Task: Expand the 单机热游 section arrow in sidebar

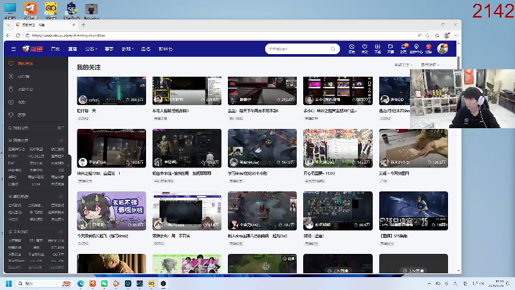Action: tap(61, 197)
